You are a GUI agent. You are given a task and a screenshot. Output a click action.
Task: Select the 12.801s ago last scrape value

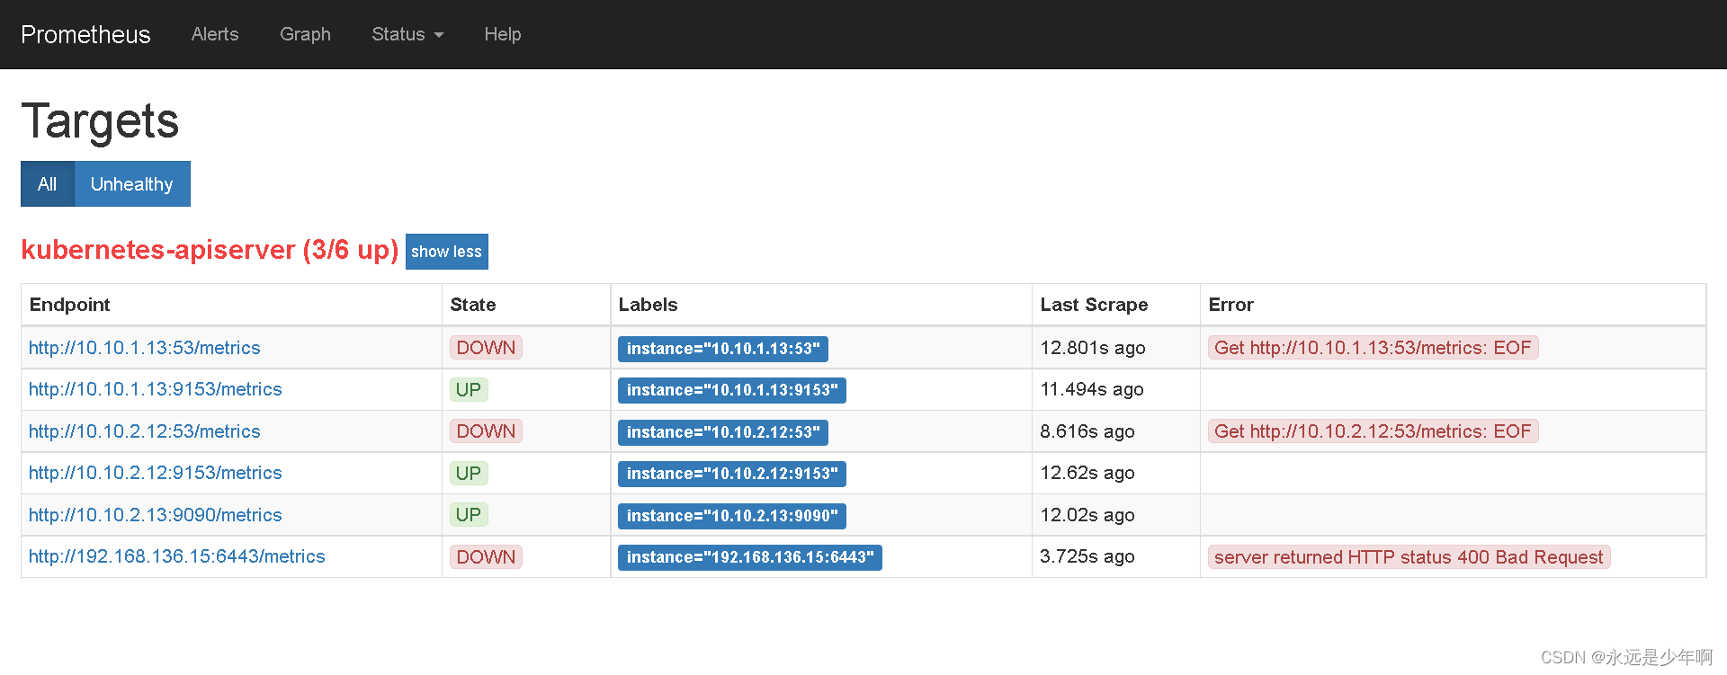click(x=1093, y=348)
